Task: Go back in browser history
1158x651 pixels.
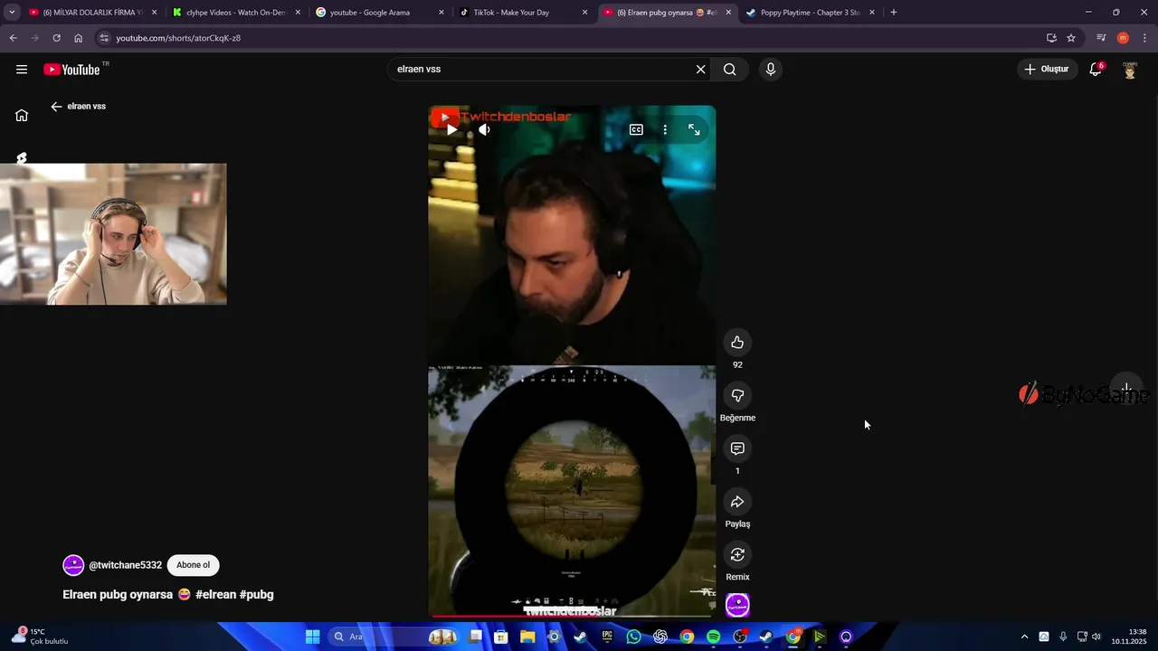Action: pos(13,38)
